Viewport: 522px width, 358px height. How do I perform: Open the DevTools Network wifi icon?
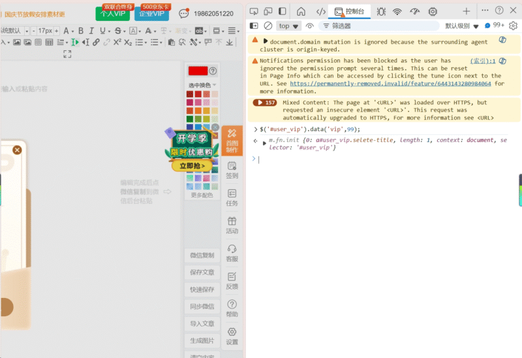[x=397, y=11]
